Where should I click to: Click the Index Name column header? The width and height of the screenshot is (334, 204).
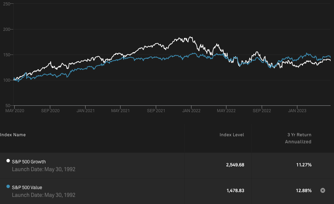click(x=13, y=135)
